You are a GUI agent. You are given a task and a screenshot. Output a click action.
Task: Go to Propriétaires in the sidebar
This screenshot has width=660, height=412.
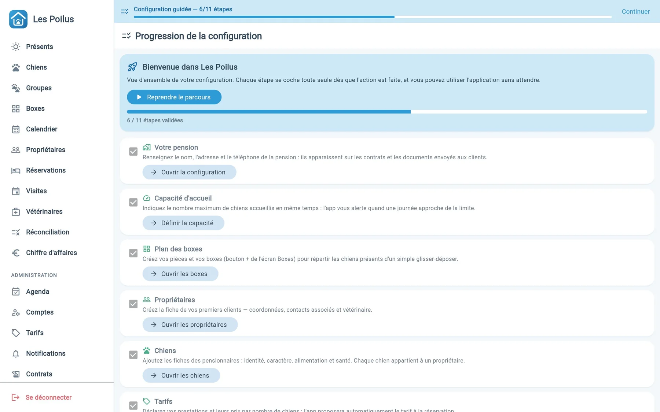[57, 150]
